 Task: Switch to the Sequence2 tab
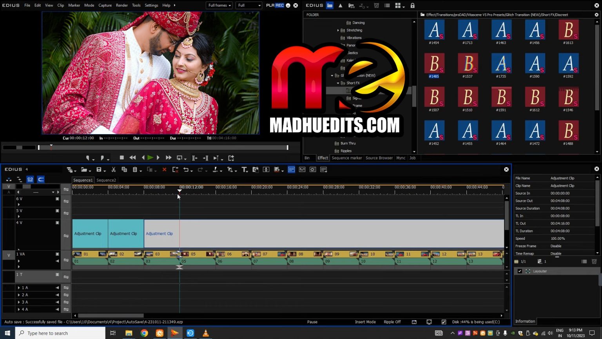106,180
